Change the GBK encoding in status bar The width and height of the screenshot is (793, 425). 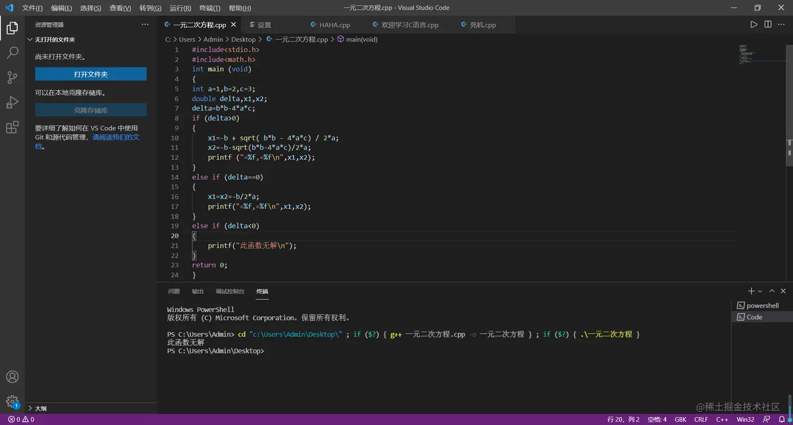click(680, 419)
